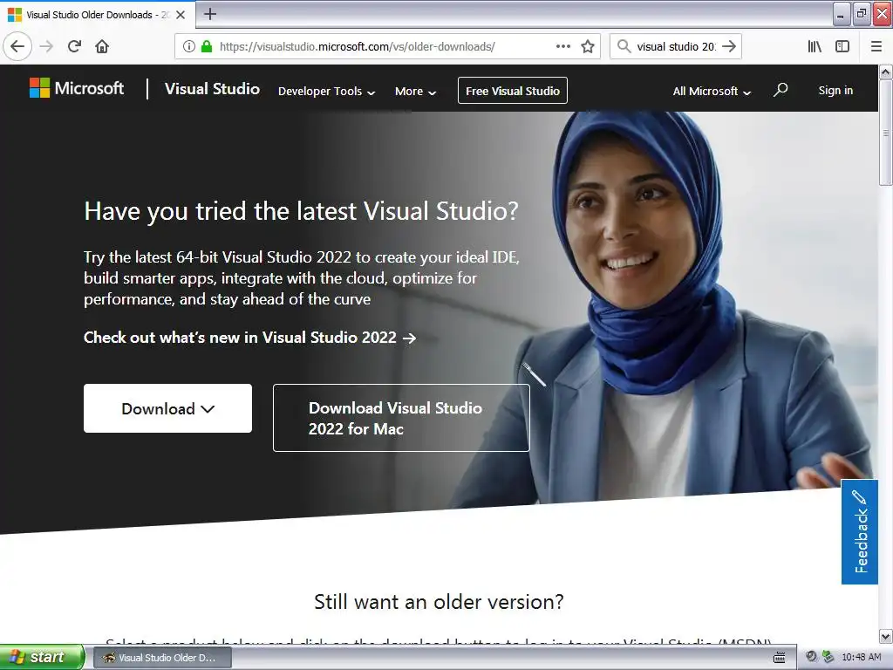Toggle the sidebar view icon
Screen dimensions: 893x670
coord(842,47)
